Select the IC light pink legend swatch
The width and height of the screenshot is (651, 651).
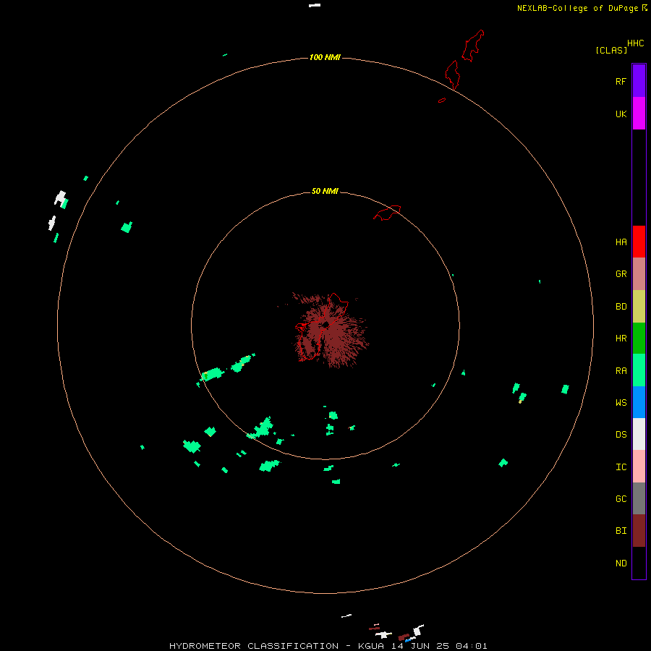click(x=639, y=467)
